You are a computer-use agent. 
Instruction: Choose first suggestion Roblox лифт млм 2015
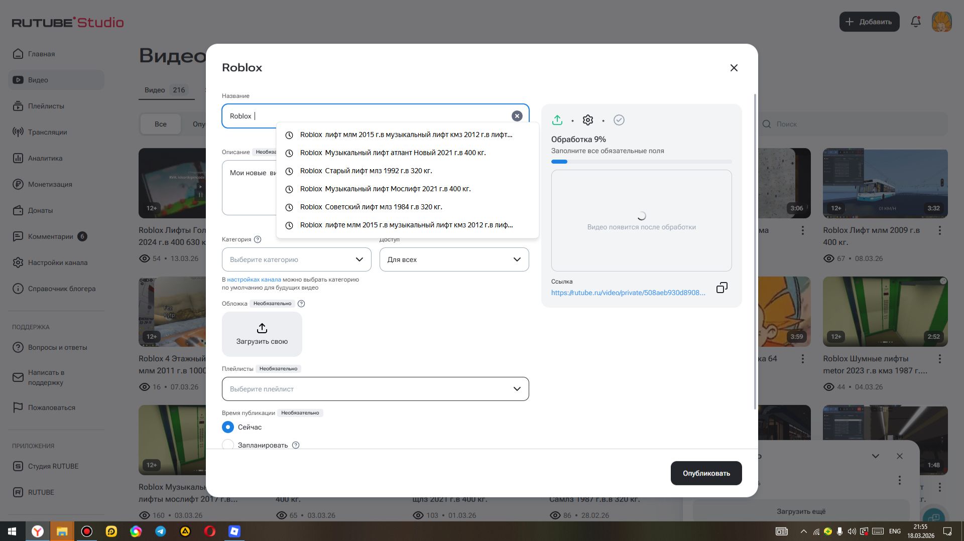[408, 134]
